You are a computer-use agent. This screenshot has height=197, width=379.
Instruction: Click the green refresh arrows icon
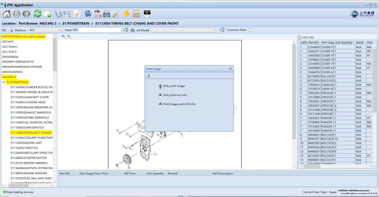tap(38, 13)
